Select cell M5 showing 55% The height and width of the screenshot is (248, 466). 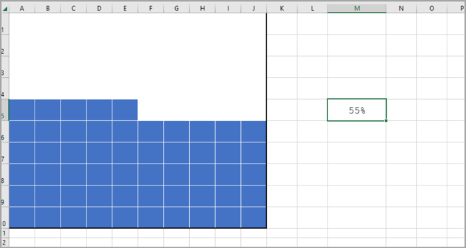pyautogui.click(x=357, y=110)
